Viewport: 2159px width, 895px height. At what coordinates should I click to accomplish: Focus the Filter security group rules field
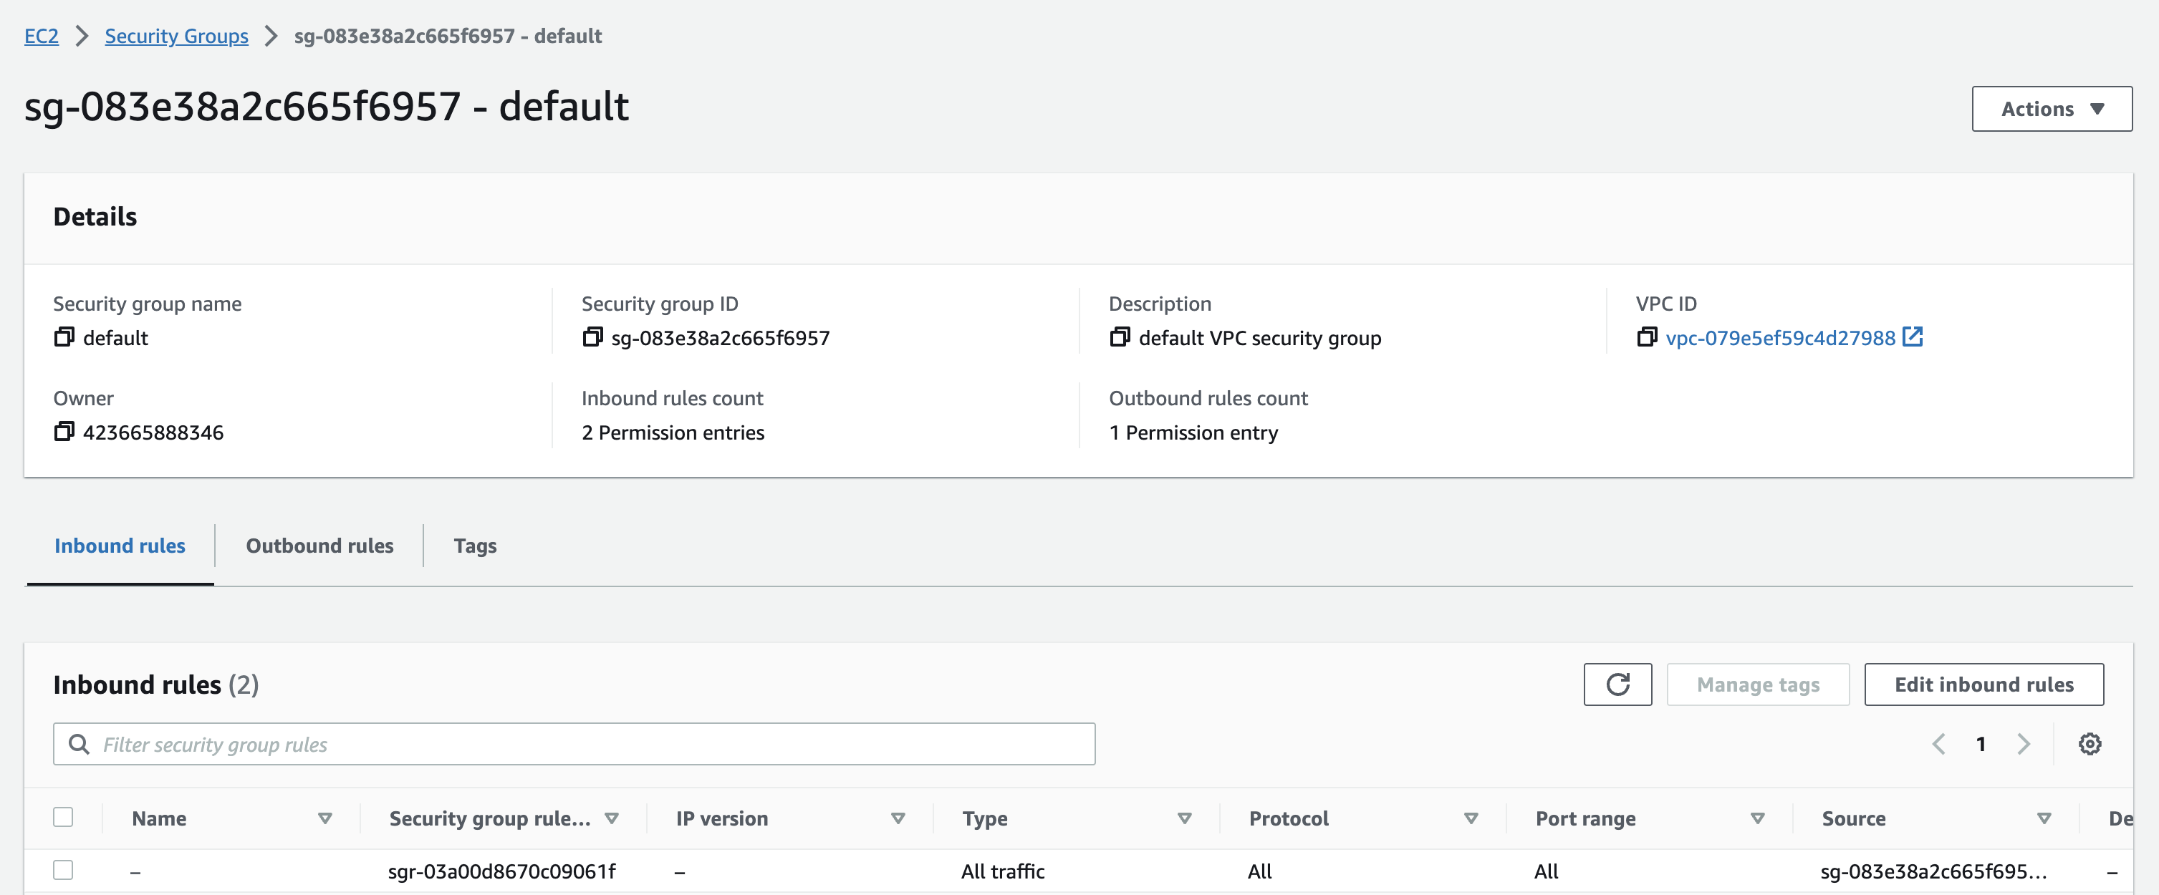[587, 744]
